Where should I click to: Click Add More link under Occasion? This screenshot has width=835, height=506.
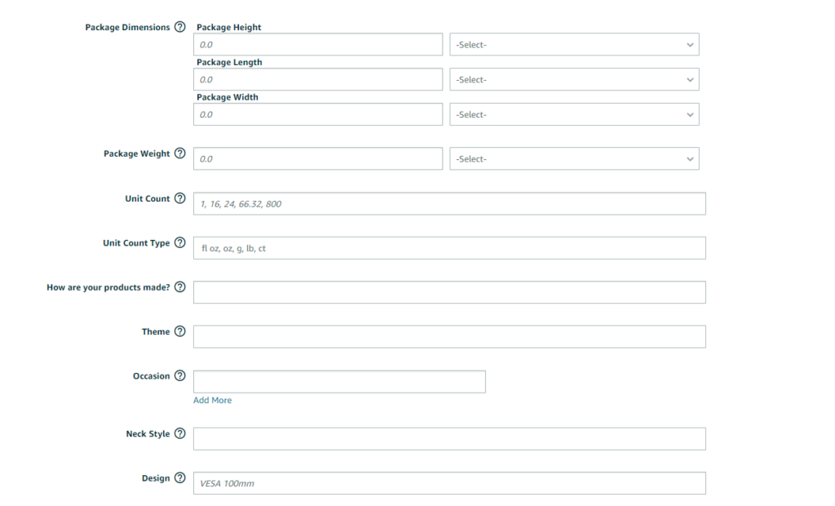[x=212, y=401]
